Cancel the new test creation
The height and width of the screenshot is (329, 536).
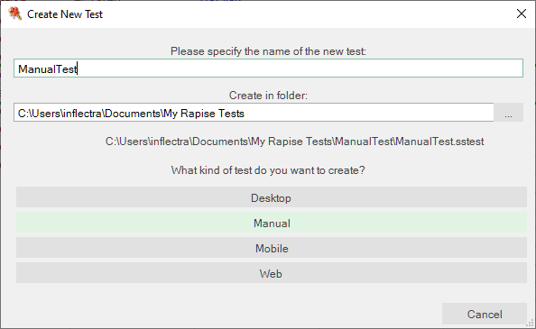click(x=485, y=314)
